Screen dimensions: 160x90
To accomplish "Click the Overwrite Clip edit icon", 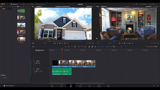I will 82,47.
